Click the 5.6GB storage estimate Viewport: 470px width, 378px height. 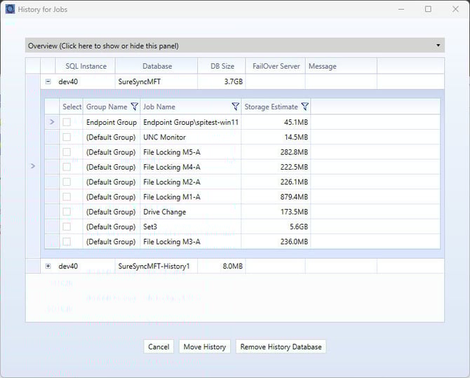point(299,227)
